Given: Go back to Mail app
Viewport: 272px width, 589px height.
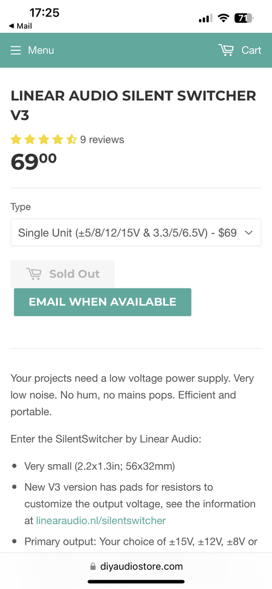Looking at the screenshot, I should click(x=20, y=26).
